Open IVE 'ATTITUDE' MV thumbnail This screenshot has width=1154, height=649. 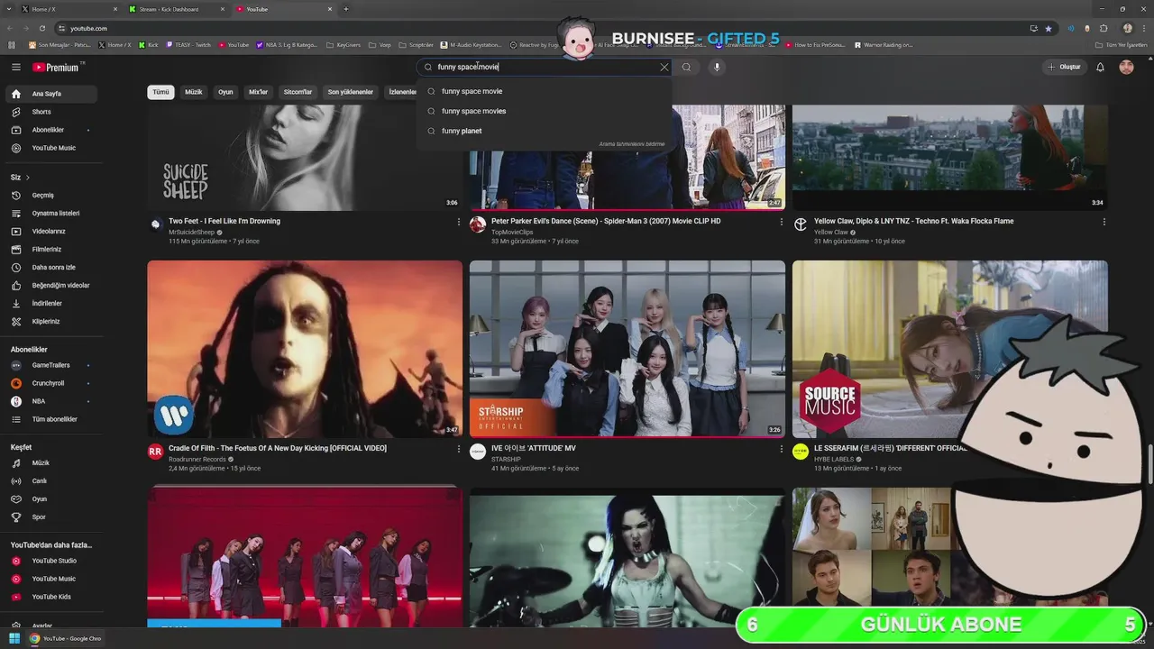[627, 349]
